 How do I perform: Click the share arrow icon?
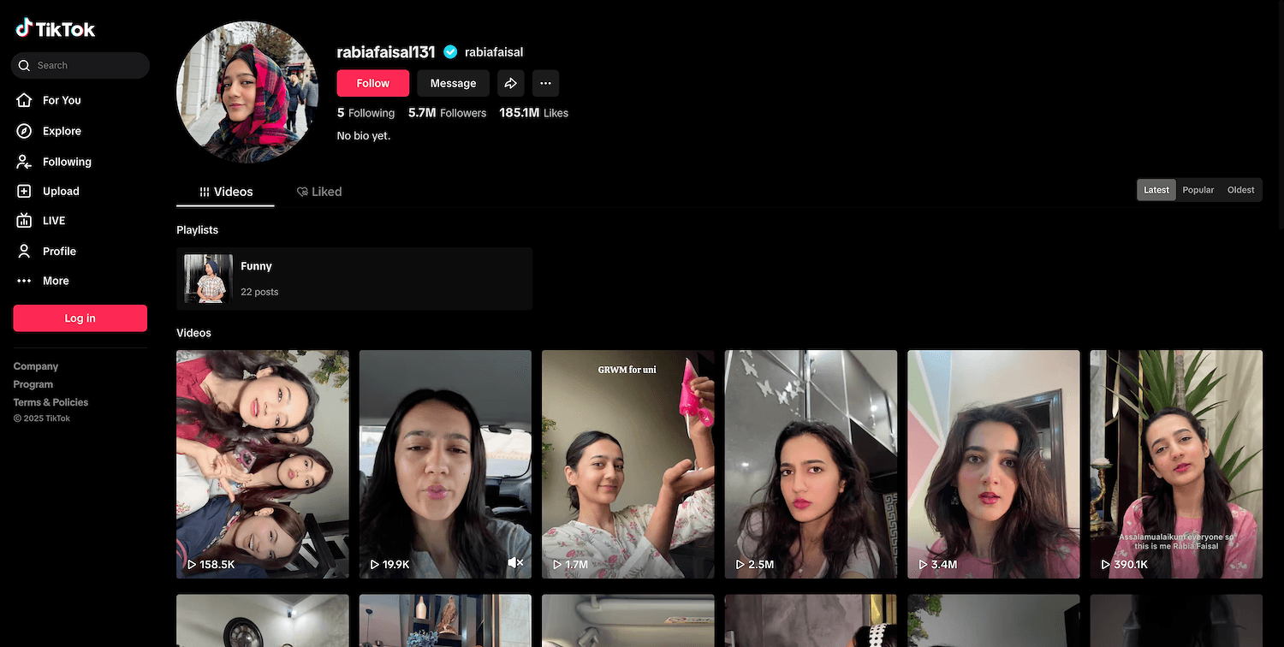pos(510,83)
